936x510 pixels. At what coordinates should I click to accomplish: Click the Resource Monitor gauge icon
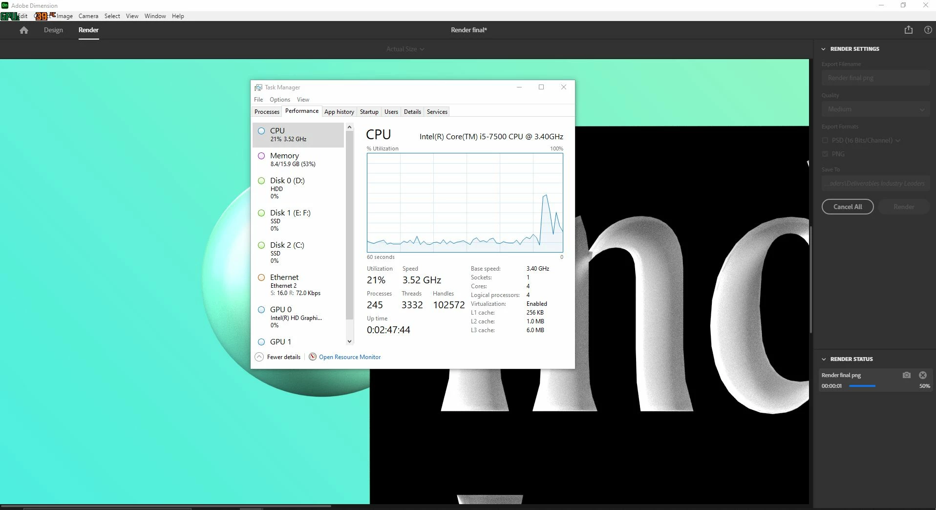click(313, 357)
